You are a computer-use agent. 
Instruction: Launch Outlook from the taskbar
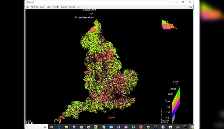(x=111, y=127)
